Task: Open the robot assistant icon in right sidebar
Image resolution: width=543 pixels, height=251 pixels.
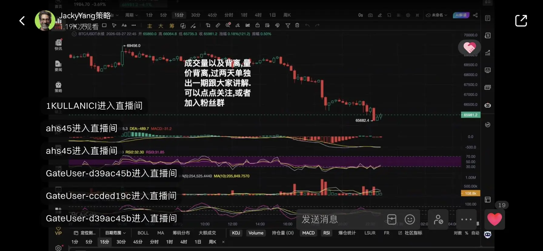Action: [x=488, y=105]
